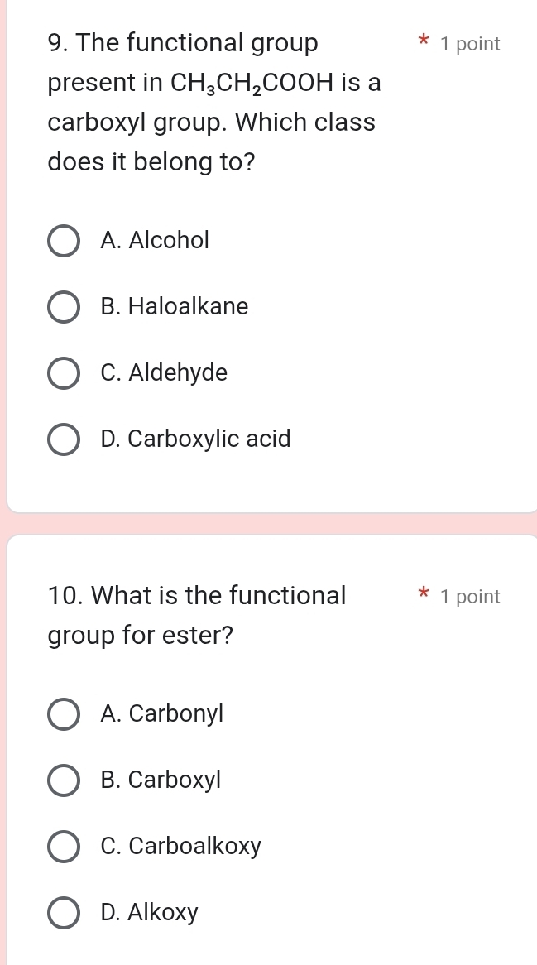Select radio button for D. Carboxylic acid
This screenshot has height=965, width=537.
64,439
